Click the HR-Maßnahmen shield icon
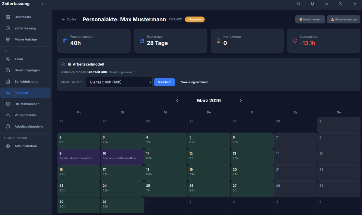 8,104
